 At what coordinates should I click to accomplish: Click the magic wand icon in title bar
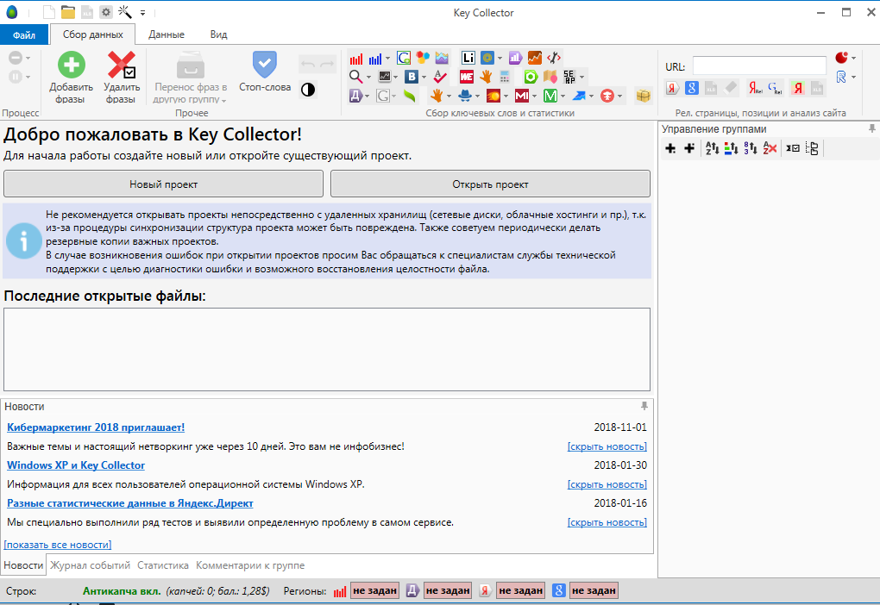click(124, 12)
